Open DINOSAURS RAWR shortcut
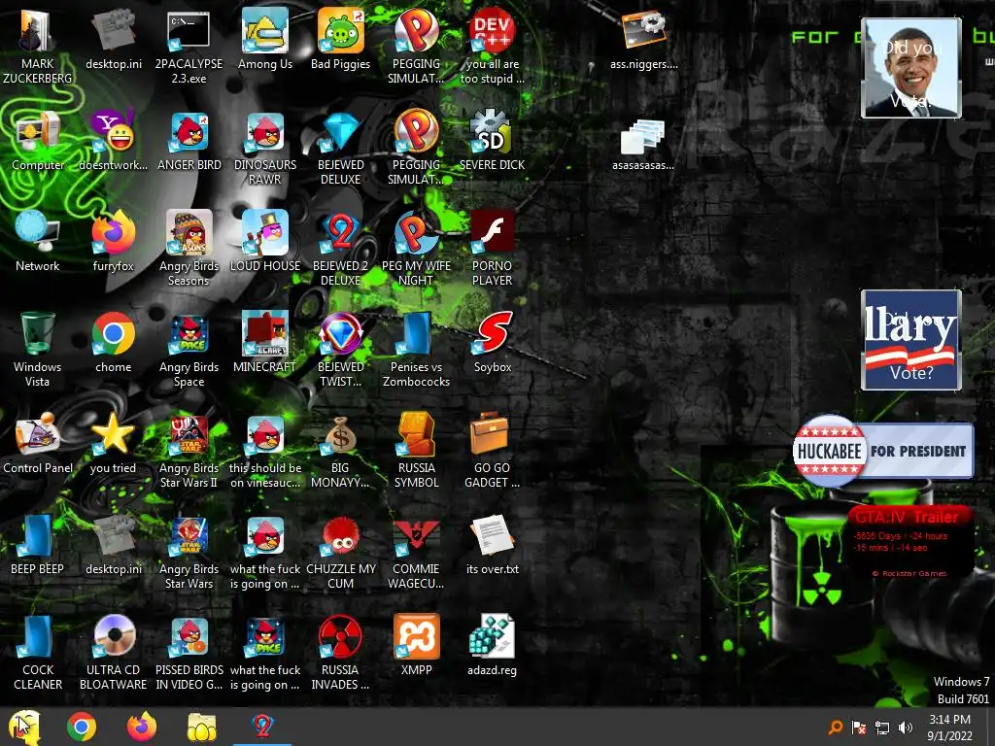 (265, 148)
